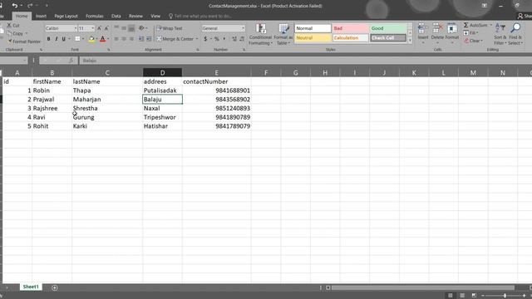This screenshot has height=299, width=532.
Task: Decrease decimal places
Action: [x=242, y=39]
